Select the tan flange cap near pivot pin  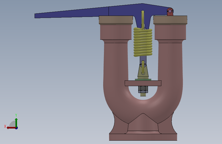click(170, 20)
